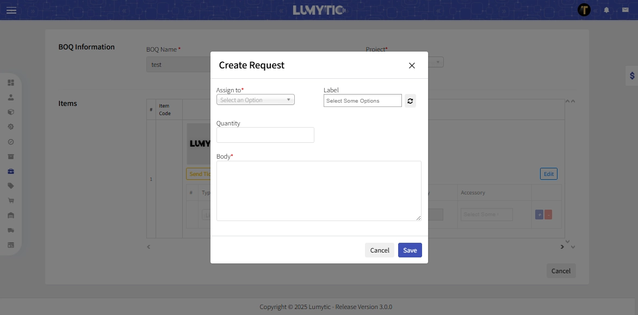The height and width of the screenshot is (315, 638).
Task: Click the dollar tab on the right edge
Action: 631,76
